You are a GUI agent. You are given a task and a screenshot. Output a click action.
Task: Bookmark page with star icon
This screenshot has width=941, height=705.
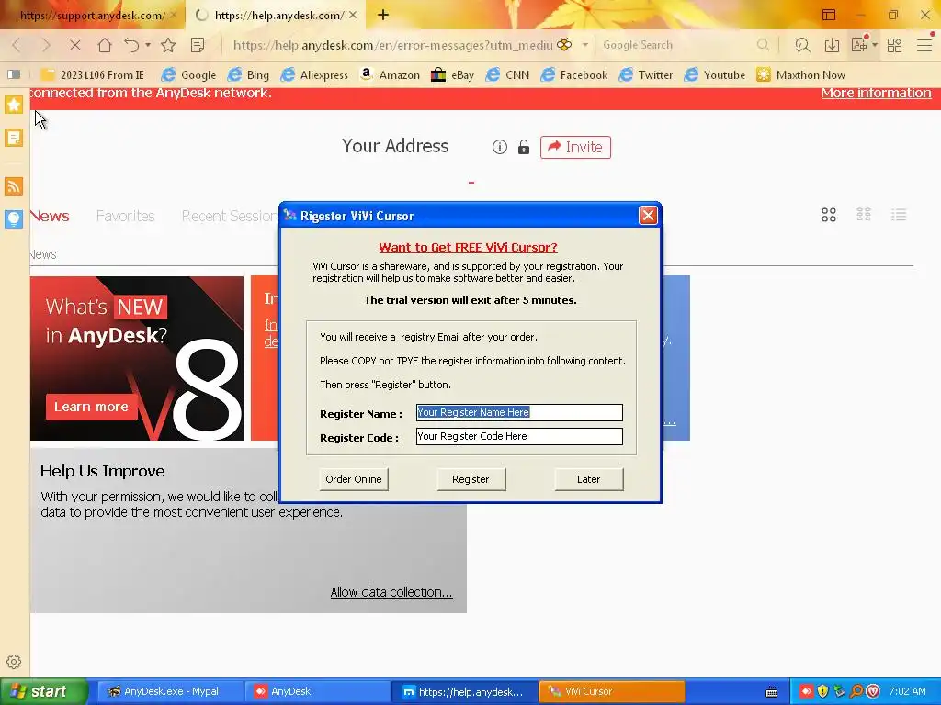tap(169, 45)
